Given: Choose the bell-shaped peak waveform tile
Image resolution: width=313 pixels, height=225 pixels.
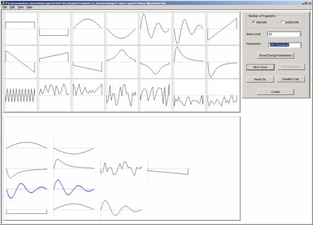Looking at the screenshot, I should 121,62.
